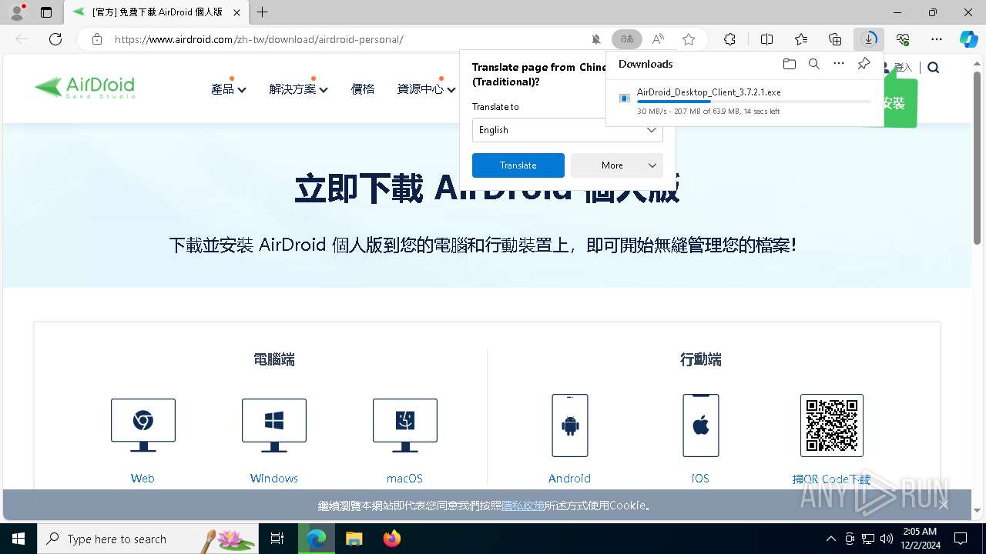Click the AirDroid logo
The image size is (986, 554).
coord(85,87)
